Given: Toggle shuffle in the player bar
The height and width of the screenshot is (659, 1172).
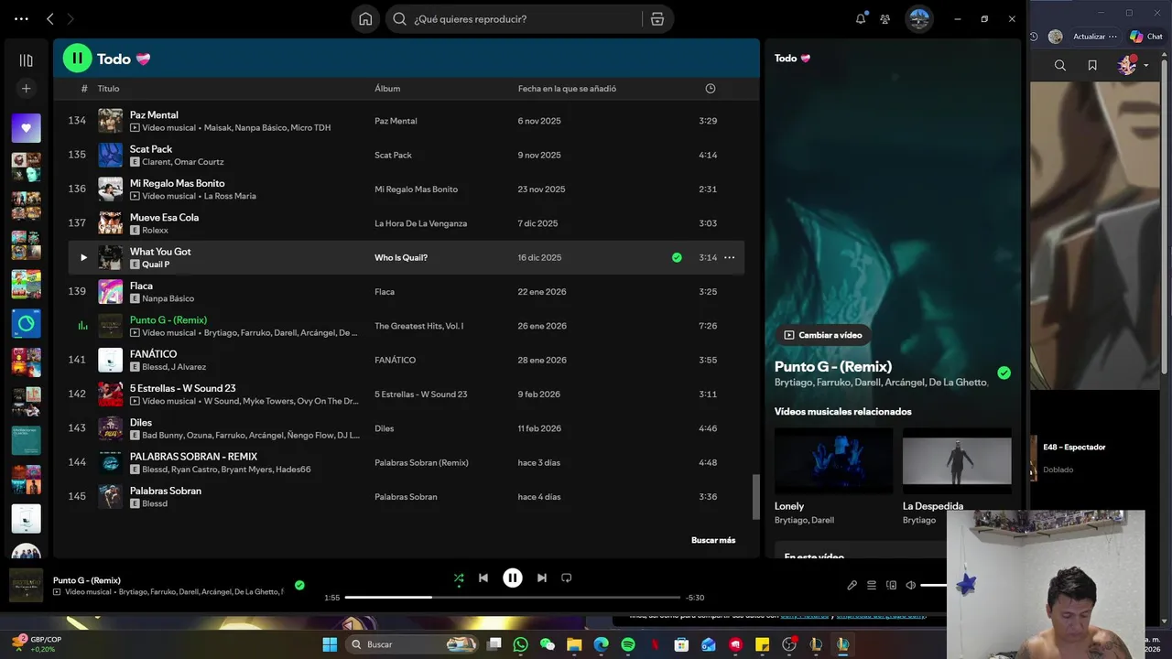Looking at the screenshot, I should pyautogui.click(x=459, y=578).
